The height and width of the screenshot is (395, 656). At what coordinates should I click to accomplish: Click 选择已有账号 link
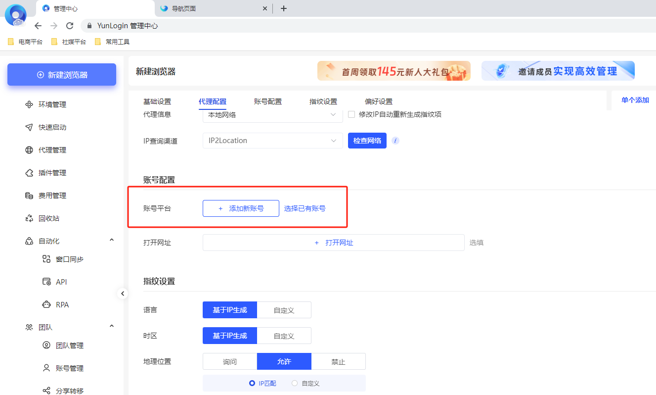(x=305, y=208)
